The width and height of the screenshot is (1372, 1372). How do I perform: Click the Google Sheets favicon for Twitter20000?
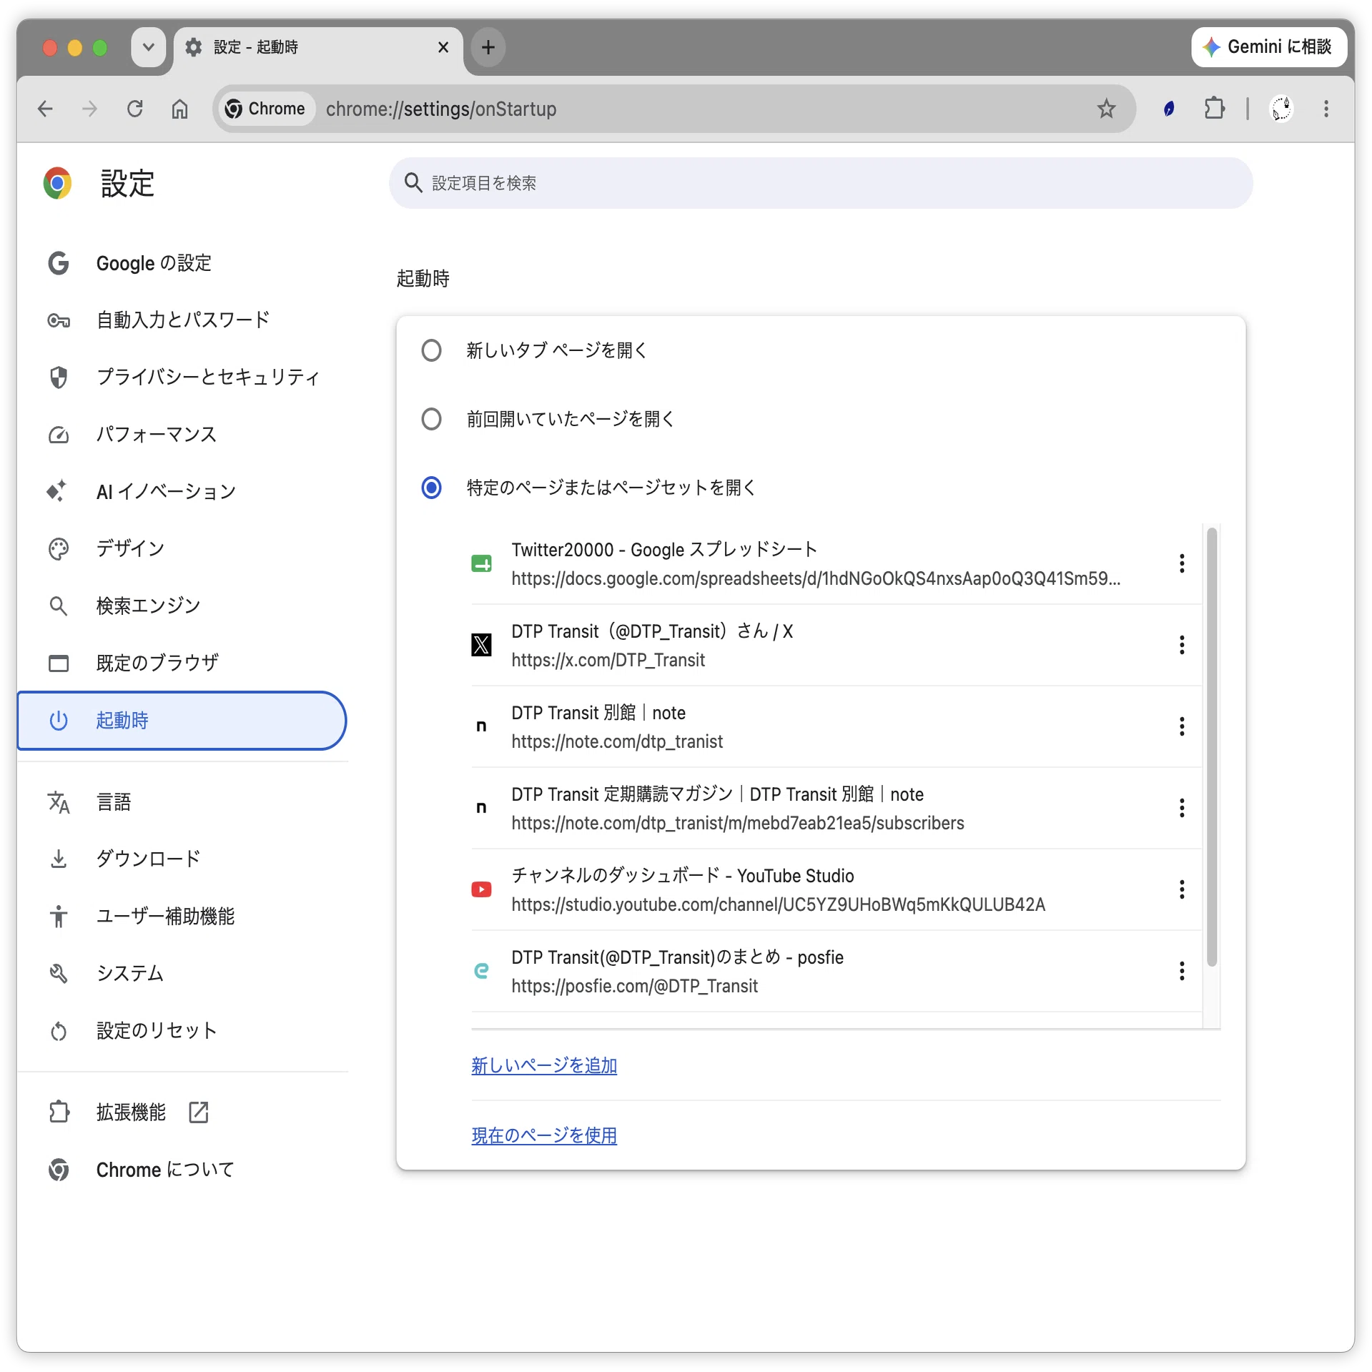pos(481,563)
